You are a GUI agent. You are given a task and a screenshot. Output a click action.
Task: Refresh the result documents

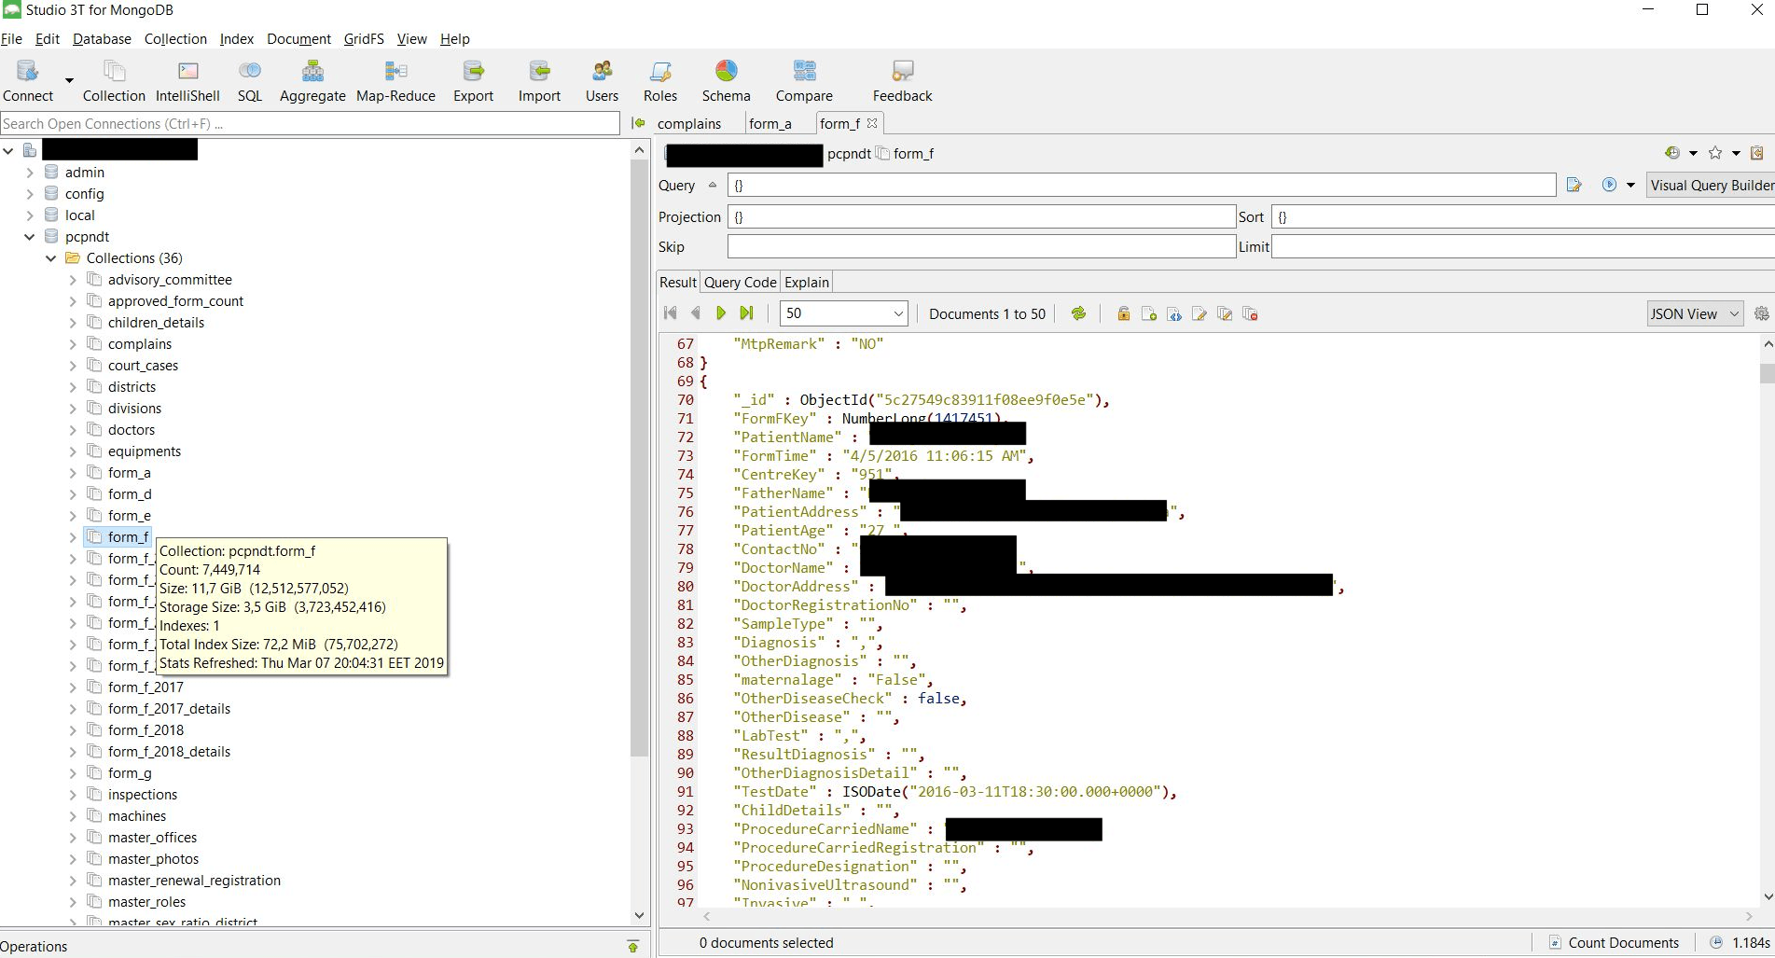(1078, 313)
